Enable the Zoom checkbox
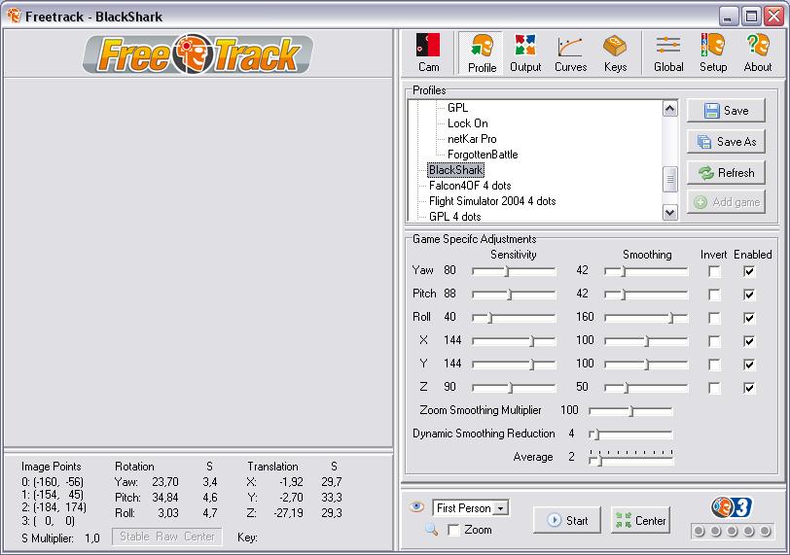Screen dimensions: 790x555 (453, 530)
